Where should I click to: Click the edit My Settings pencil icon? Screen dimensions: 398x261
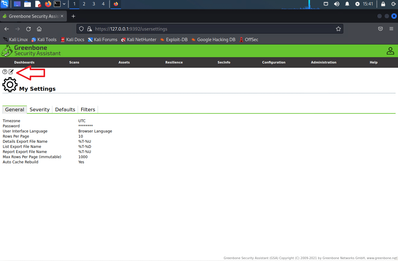(x=11, y=72)
